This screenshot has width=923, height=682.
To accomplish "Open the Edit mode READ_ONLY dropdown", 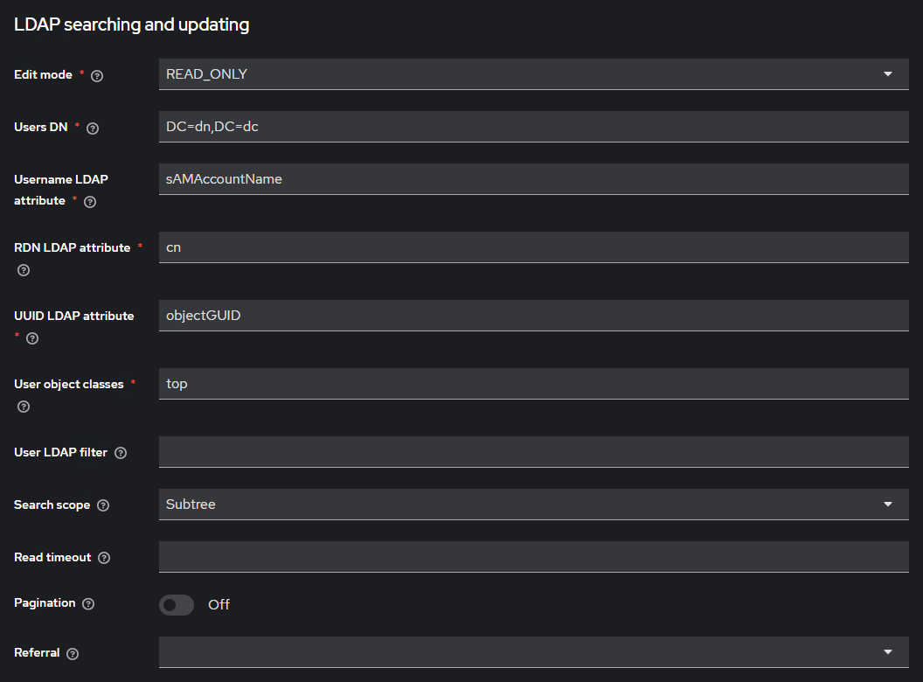I will (x=534, y=74).
